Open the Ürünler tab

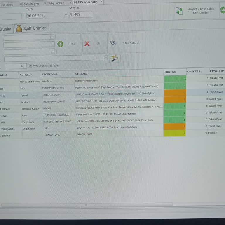tap(6, 29)
